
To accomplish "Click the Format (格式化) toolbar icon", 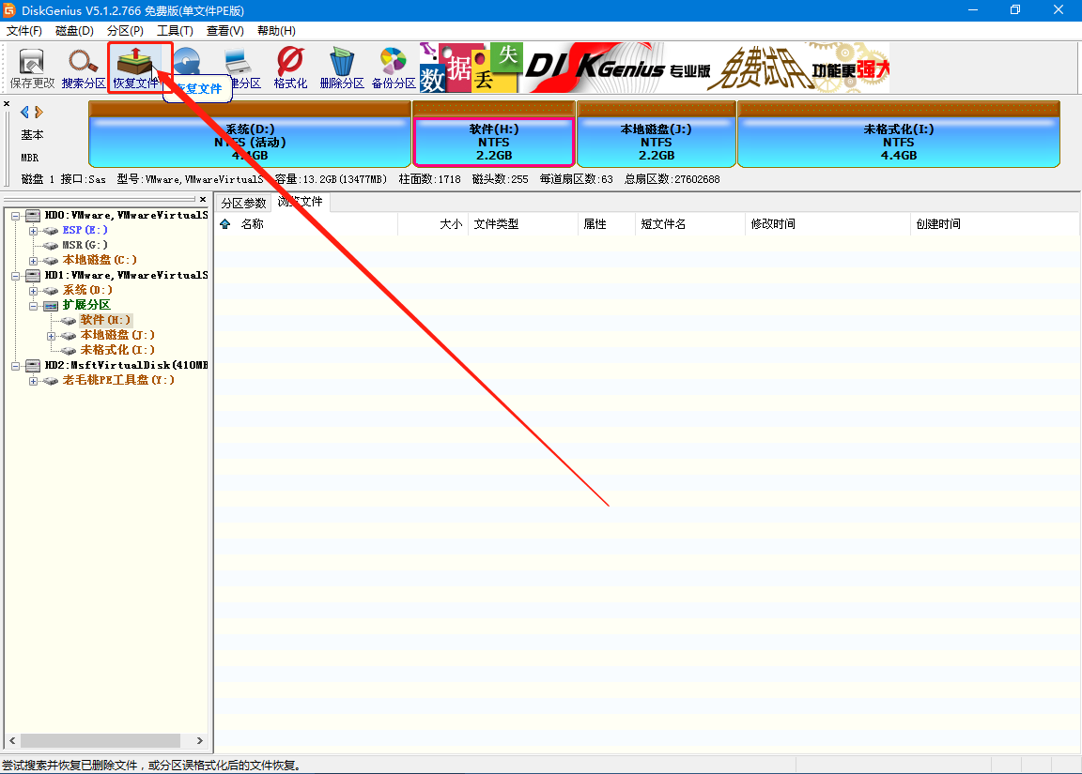I will [290, 68].
